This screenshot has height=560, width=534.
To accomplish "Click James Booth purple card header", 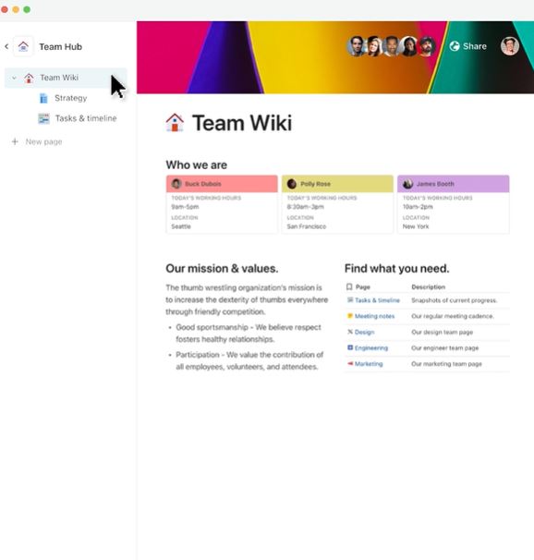I will point(454,184).
